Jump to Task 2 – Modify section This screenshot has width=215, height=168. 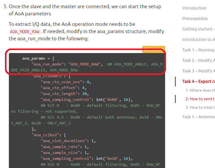click(199, 60)
